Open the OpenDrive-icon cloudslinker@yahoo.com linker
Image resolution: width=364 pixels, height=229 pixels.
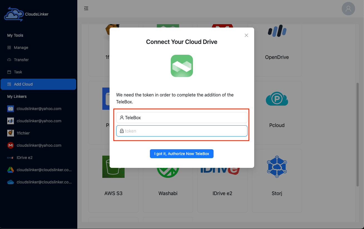click(38, 121)
